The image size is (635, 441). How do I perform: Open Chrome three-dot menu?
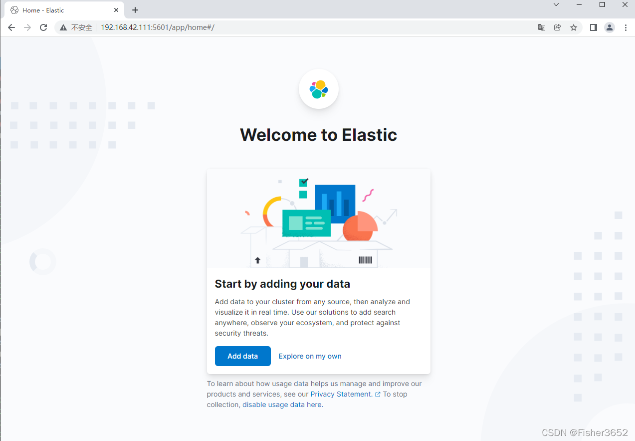626,27
